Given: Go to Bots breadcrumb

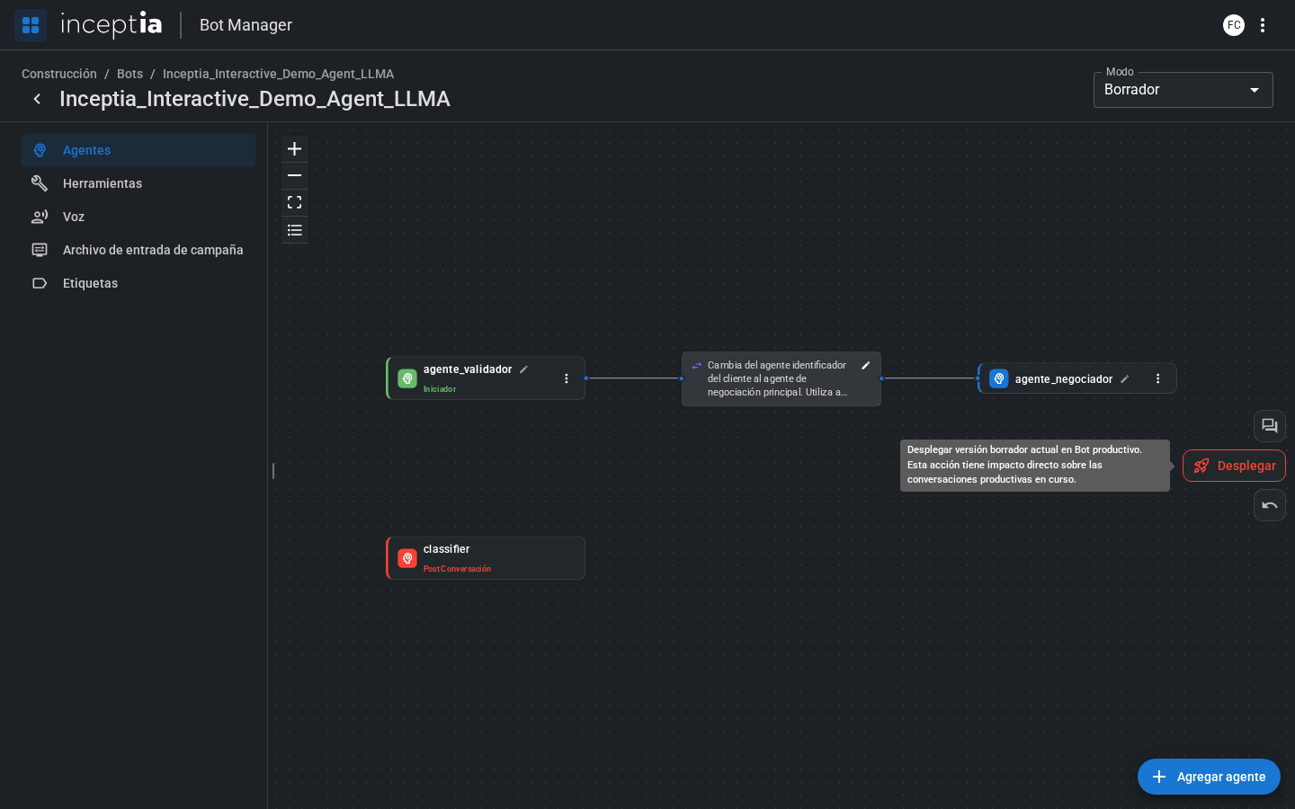Looking at the screenshot, I should (129, 74).
